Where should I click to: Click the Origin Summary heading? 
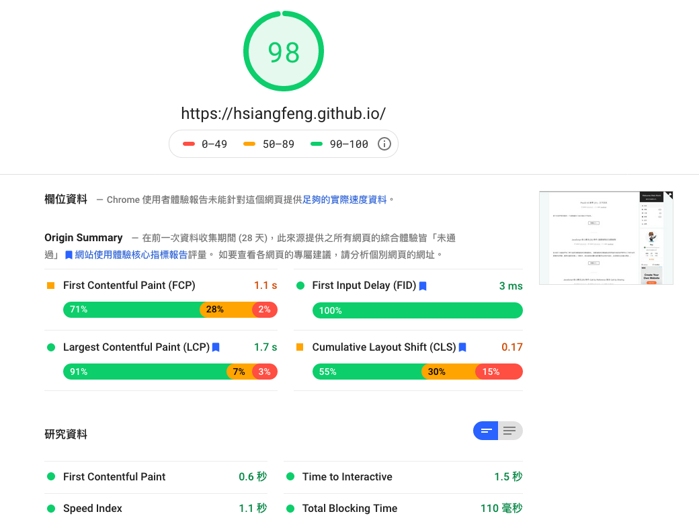coord(83,238)
